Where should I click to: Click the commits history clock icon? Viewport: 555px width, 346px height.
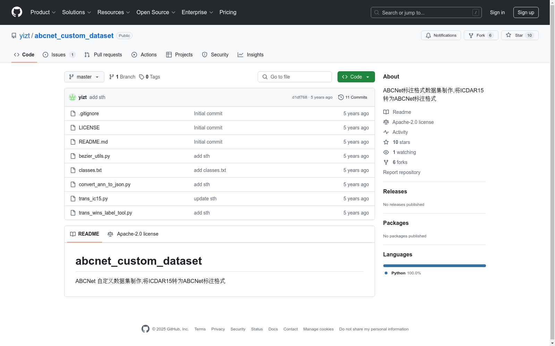coord(341,97)
